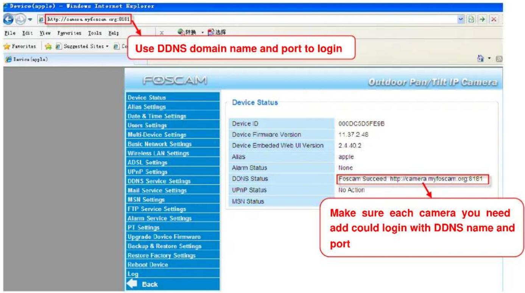Open the File menu

9,33
